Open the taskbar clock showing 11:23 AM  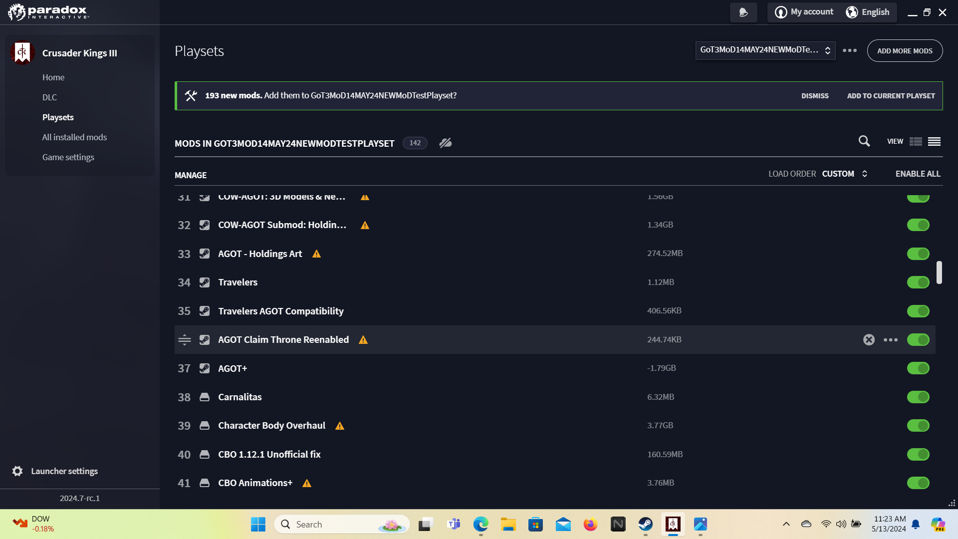click(889, 524)
